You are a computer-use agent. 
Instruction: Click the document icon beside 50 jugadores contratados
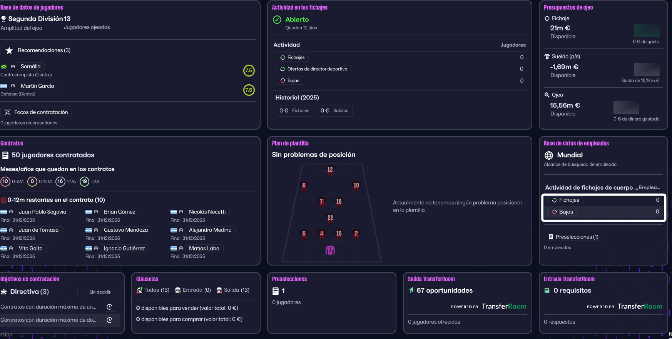coord(5,155)
